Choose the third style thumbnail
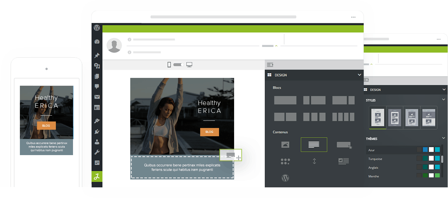Image resolution: width=448 pixels, height=198 pixels. 412,117
